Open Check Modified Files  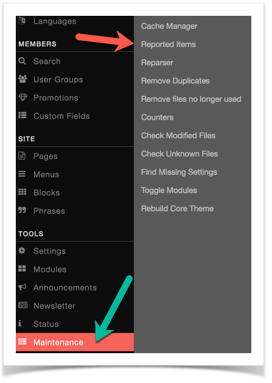[x=178, y=136]
